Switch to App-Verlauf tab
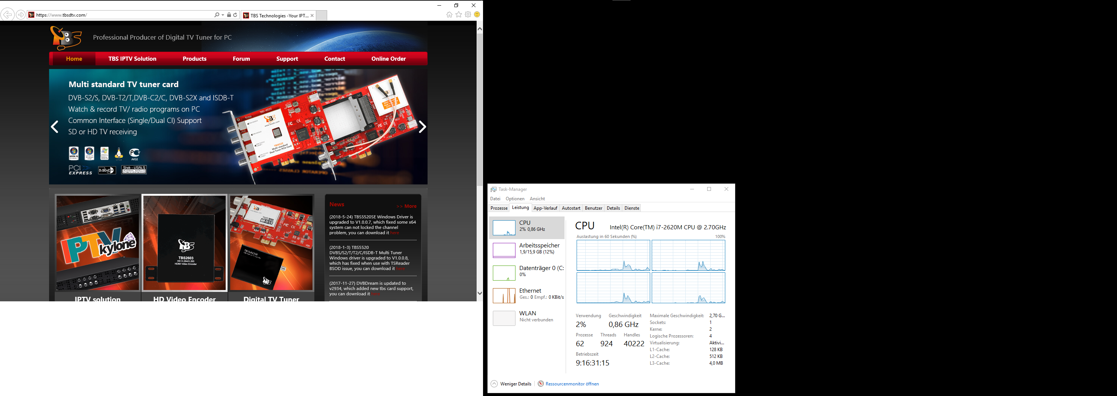 pyautogui.click(x=546, y=209)
